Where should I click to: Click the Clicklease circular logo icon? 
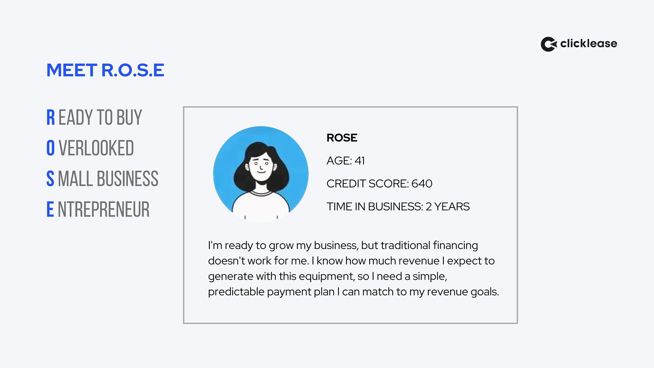coord(549,44)
